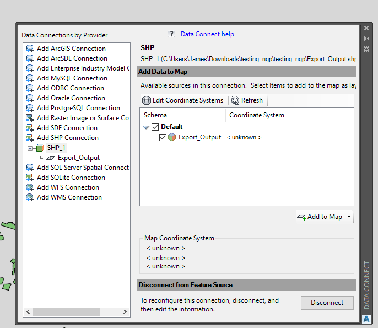Select Add MySQL Connection

coord(72,78)
